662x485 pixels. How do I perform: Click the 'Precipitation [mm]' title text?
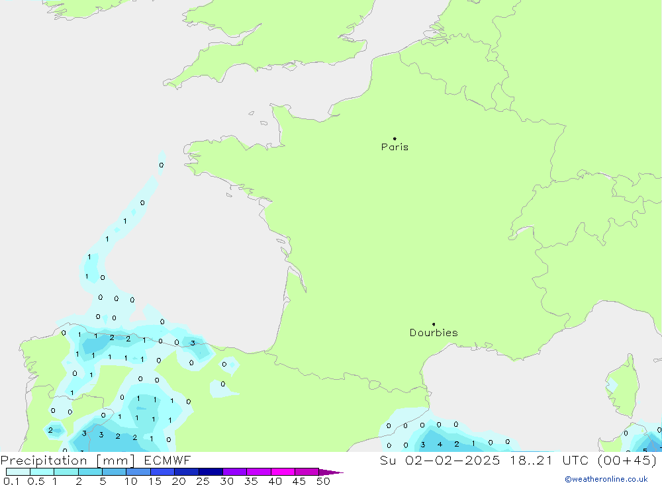point(68,461)
